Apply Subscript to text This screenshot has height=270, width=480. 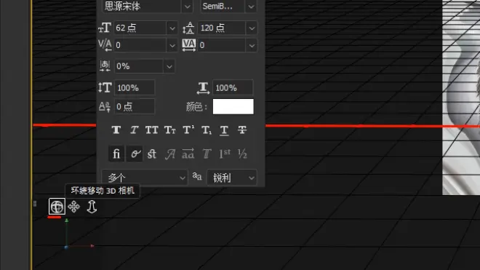coord(207,130)
